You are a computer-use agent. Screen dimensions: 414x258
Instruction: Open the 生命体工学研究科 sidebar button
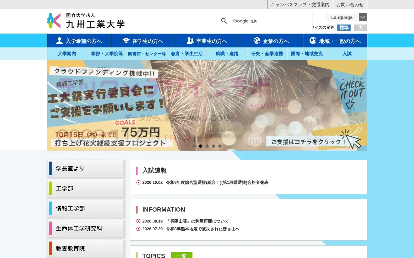coord(86,228)
